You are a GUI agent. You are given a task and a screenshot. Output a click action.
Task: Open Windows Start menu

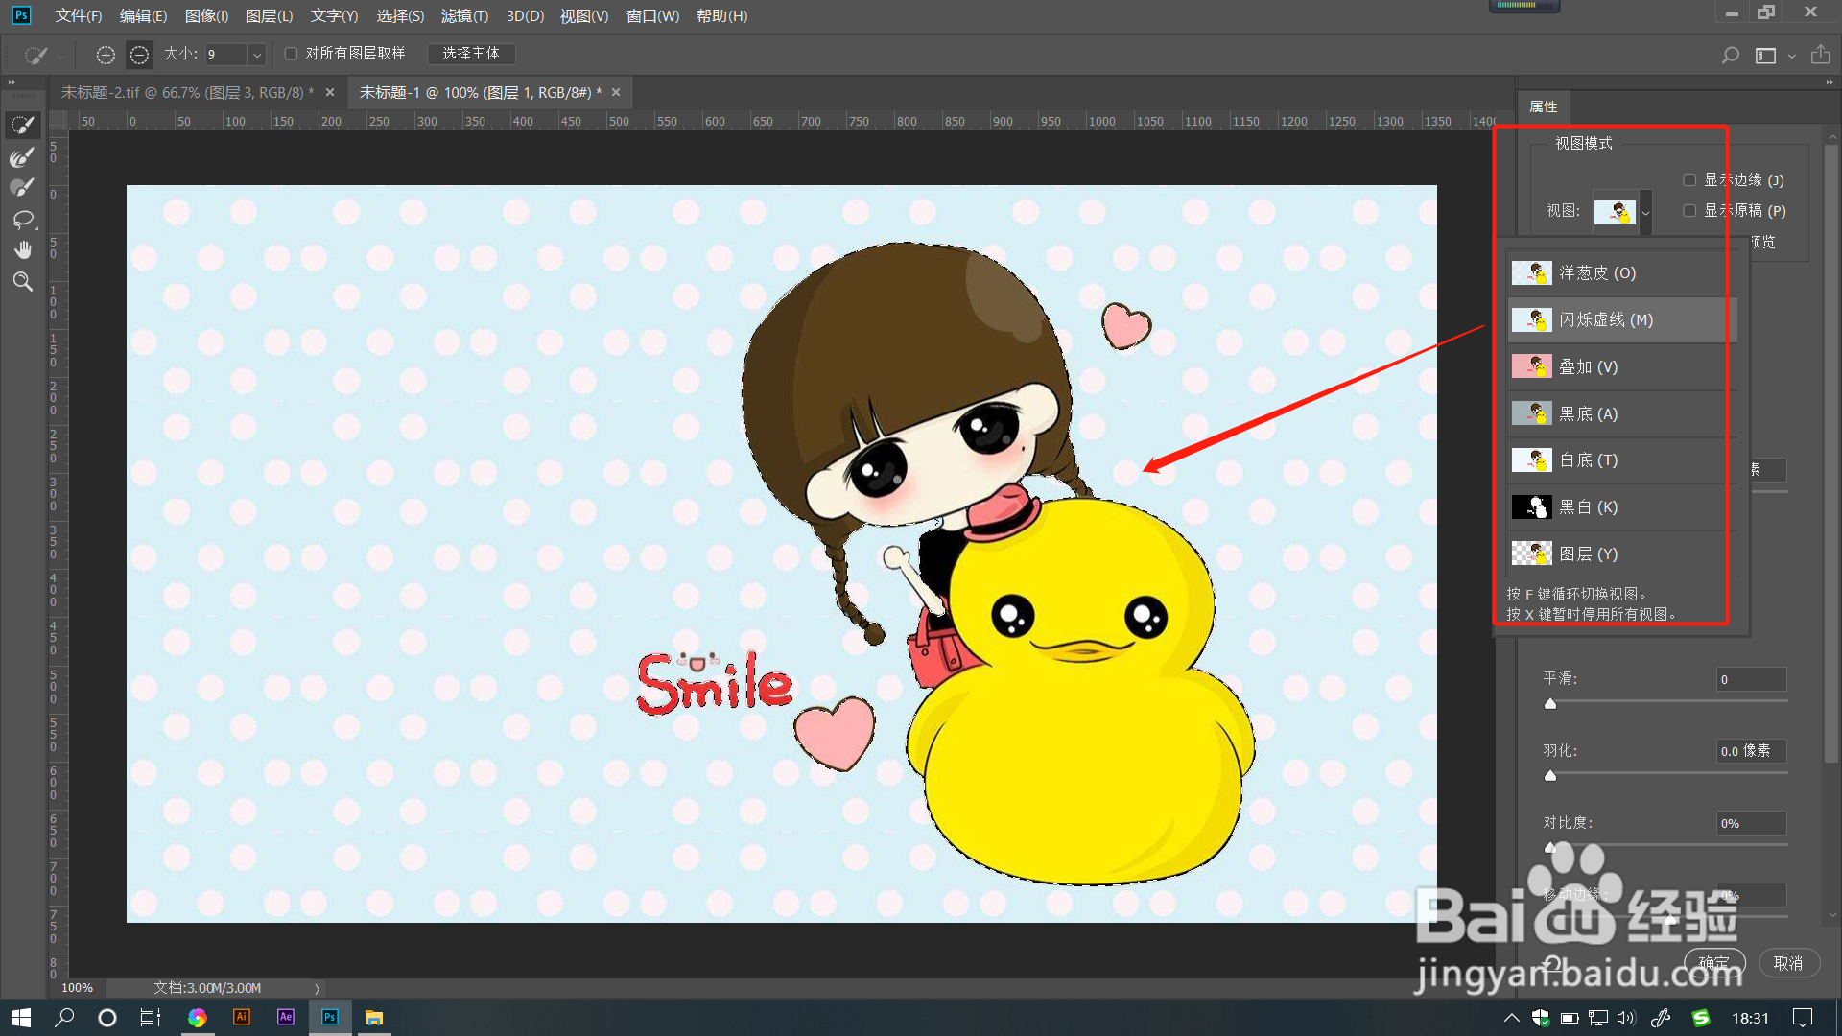[21, 1018]
